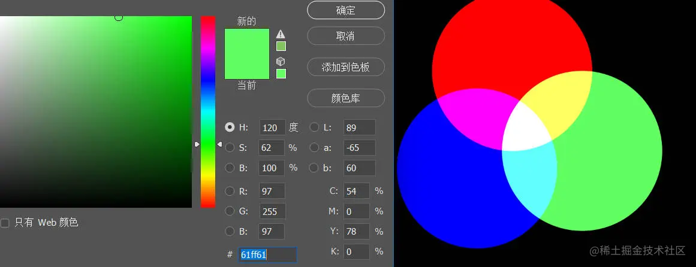696x267 pixels.
Task: Select the H hue radio button
Action: pyautogui.click(x=230, y=128)
